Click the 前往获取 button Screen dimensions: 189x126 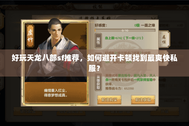point(143,100)
